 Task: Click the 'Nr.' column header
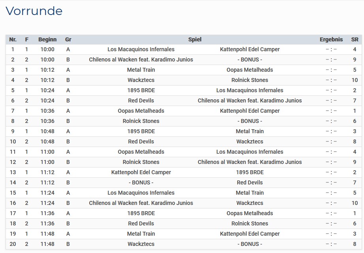(13, 39)
